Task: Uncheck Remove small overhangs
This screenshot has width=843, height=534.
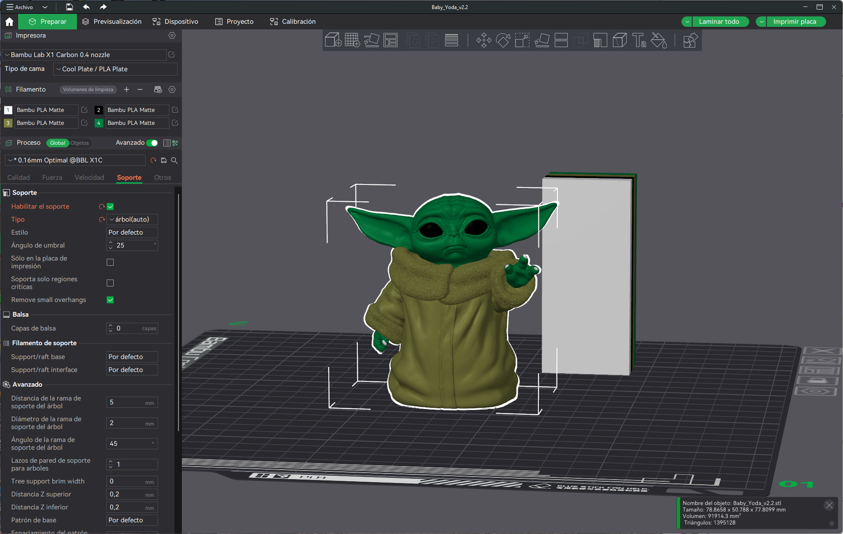Action: tap(110, 300)
